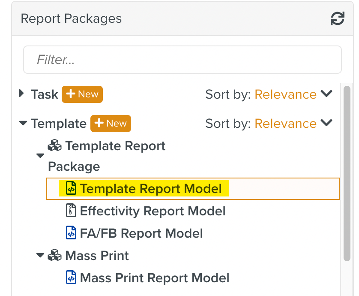Image resolution: width=359 pixels, height=296 pixels.
Task: Click the refresh icon in Report Packages header
Action: click(337, 19)
